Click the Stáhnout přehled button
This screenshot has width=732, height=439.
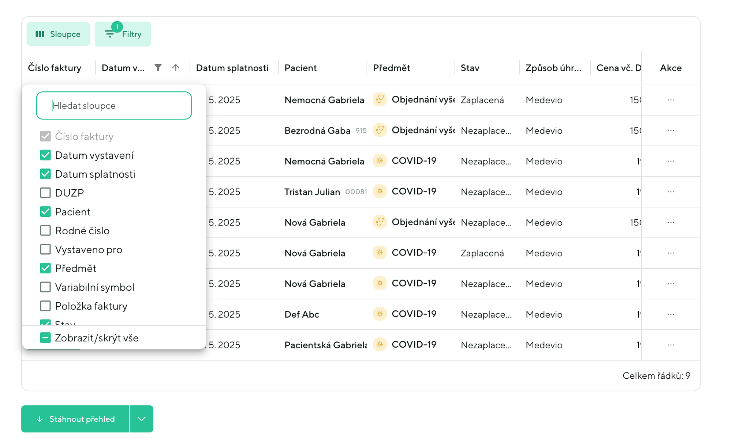75,419
